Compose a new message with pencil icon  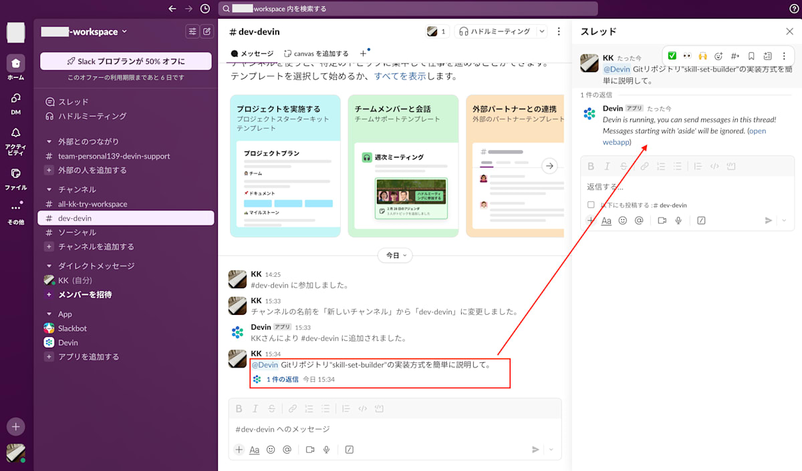point(207,31)
